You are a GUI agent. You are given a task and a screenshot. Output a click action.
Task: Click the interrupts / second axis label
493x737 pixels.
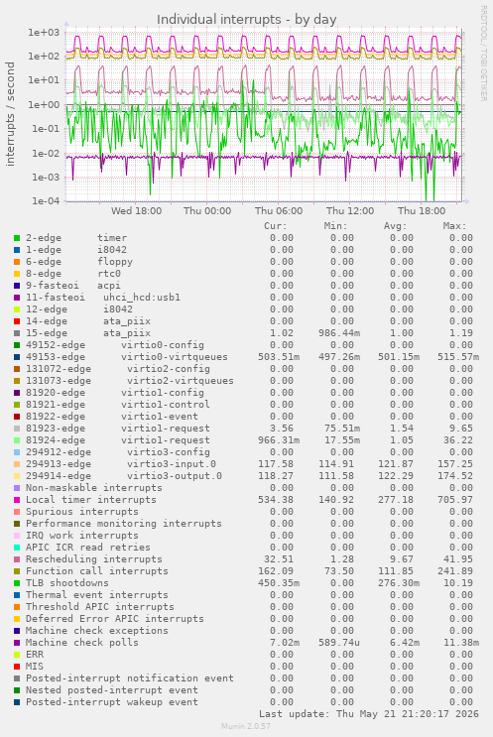coord(10,114)
